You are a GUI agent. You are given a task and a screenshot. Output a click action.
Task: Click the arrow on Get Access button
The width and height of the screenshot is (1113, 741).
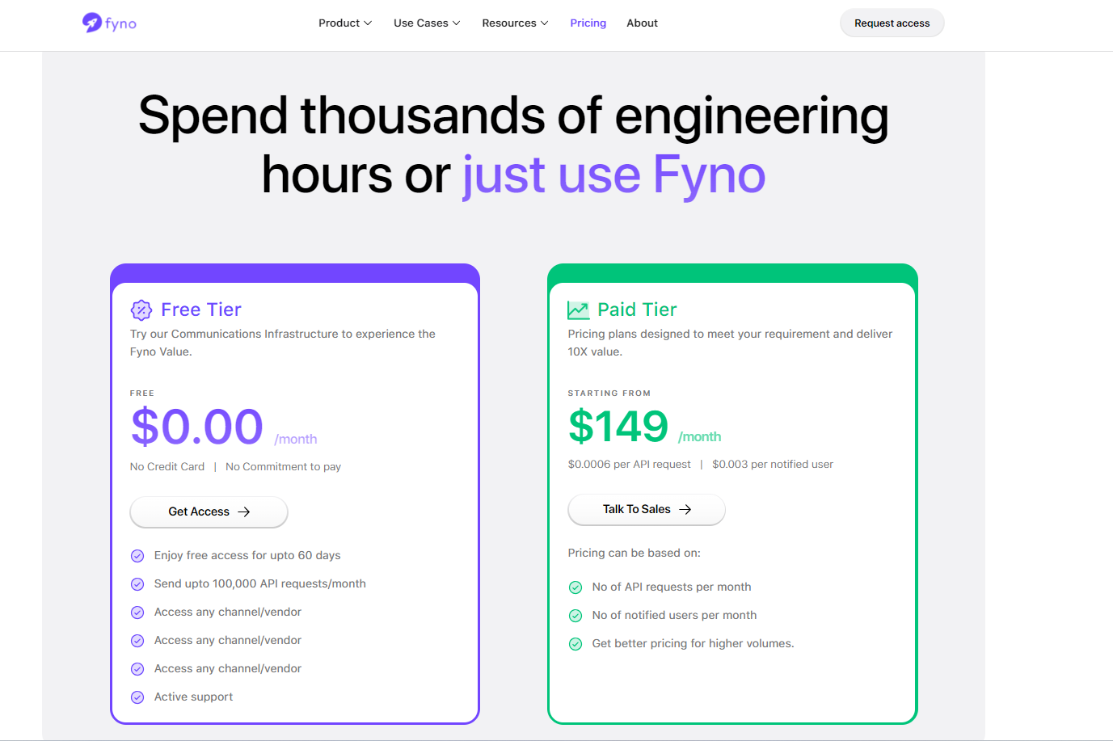pos(244,512)
